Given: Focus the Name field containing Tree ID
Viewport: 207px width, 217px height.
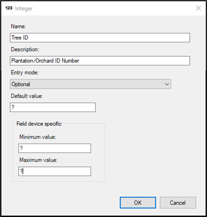Looking at the screenshot, I should point(100,38).
